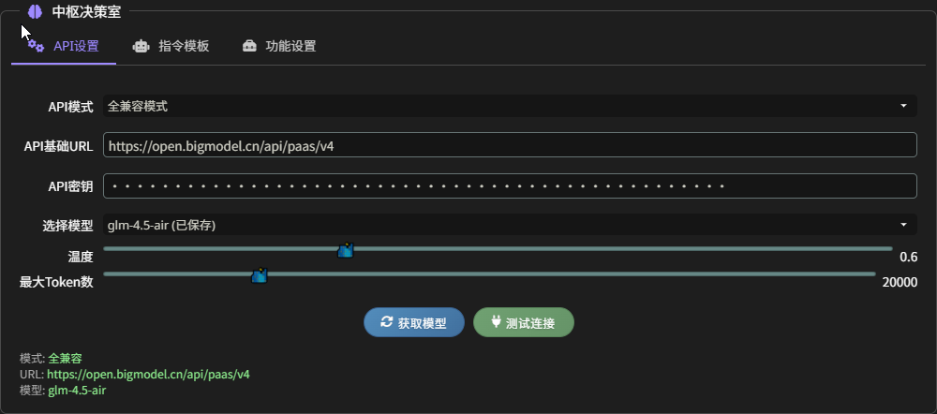Click the robot icon beside 指令模板

click(x=141, y=45)
